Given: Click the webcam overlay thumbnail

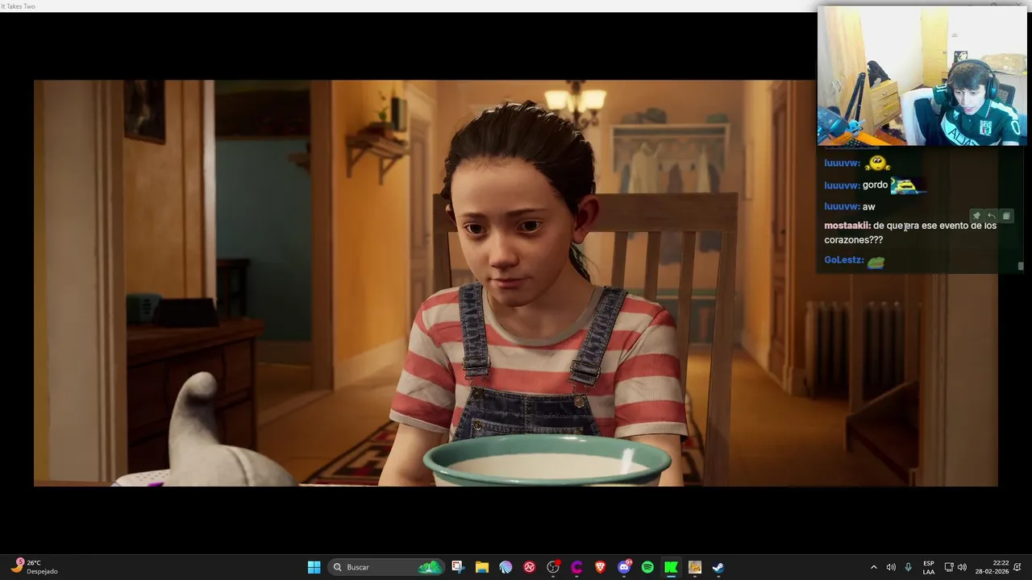Looking at the screenshot, I should 922,76.
